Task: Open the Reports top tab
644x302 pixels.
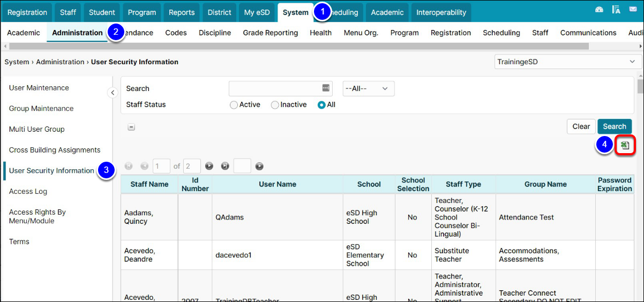Action: tap(181, 12)
